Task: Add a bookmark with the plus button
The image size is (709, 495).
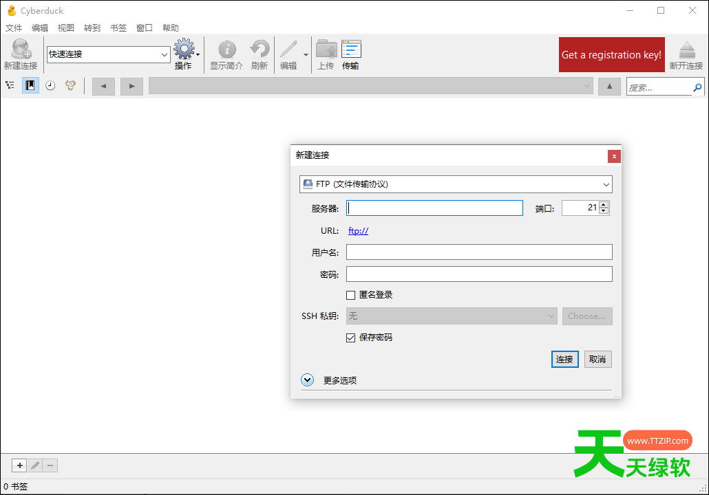Action: (x=19, y=465)
